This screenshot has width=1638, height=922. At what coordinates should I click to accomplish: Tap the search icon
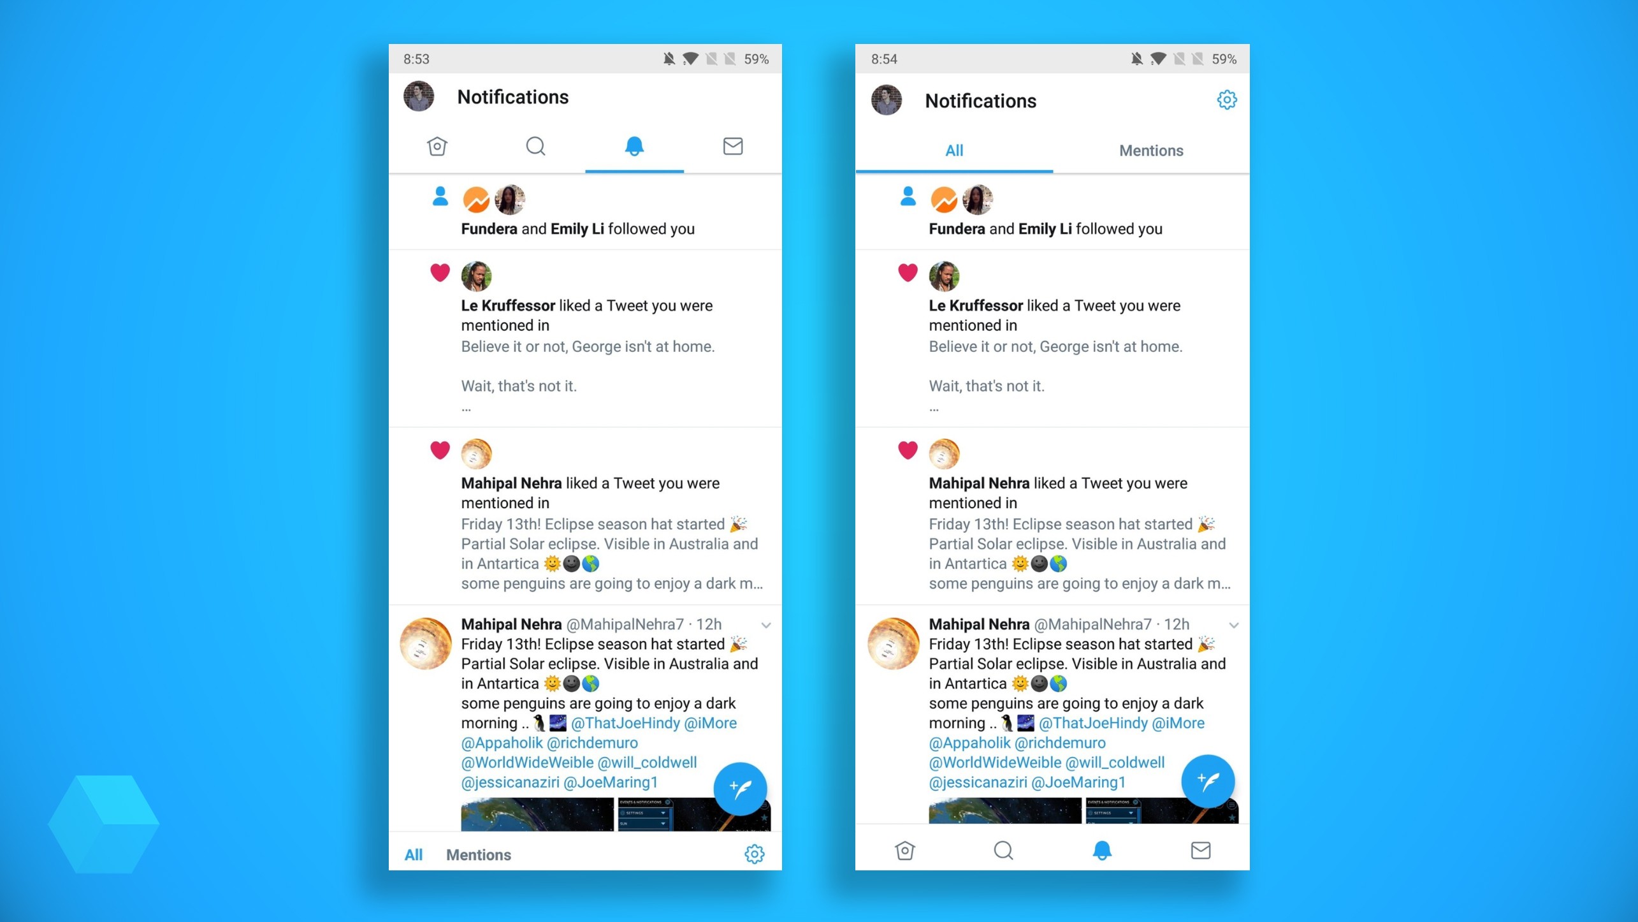(x=534, y=147)
